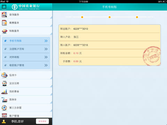Expand 对外转账 chevron arrow
Image resolution: width=167 pixels, height=125 pixels.
click(x=46, y=57)
